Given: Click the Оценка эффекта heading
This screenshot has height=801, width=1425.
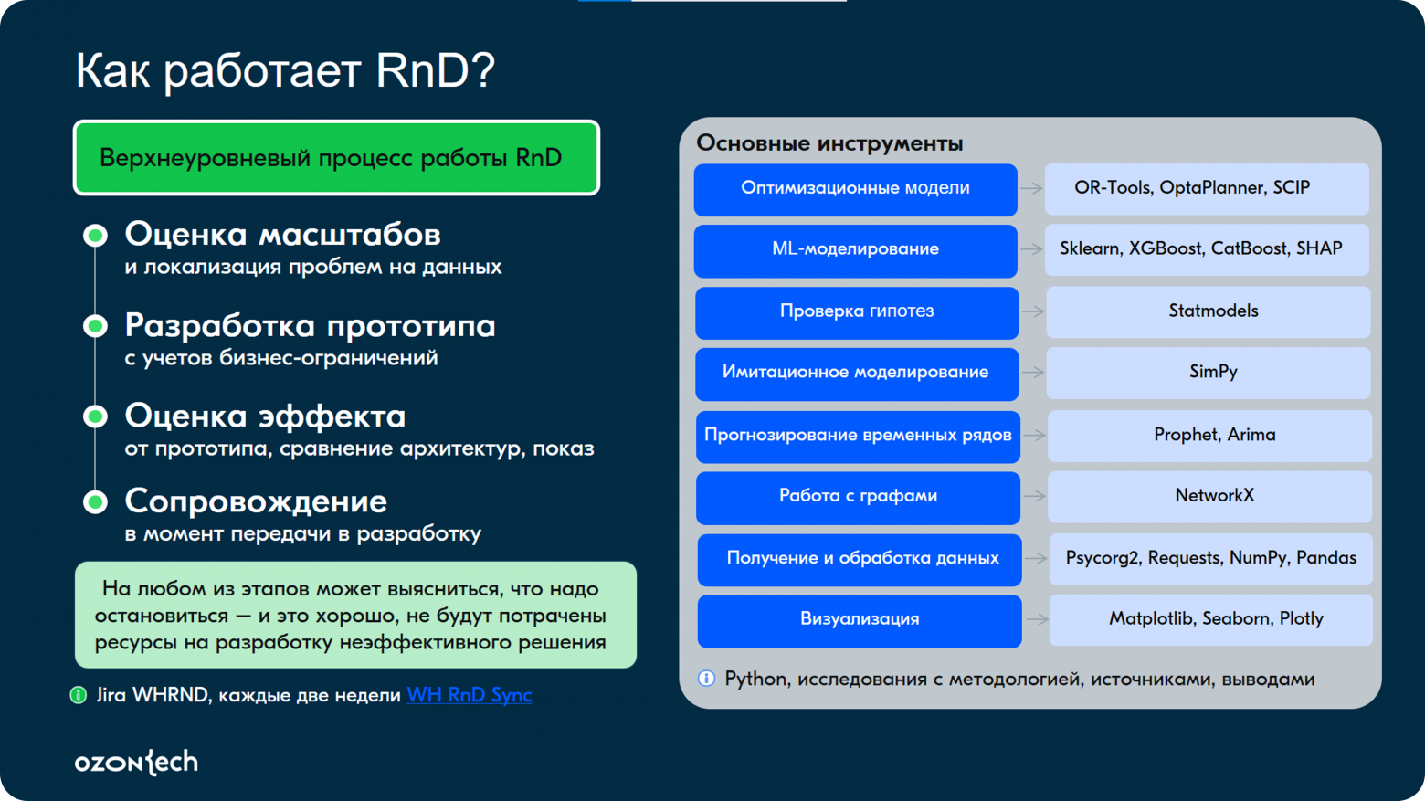Looking at the screenshot, I should [x=265, y=416].
